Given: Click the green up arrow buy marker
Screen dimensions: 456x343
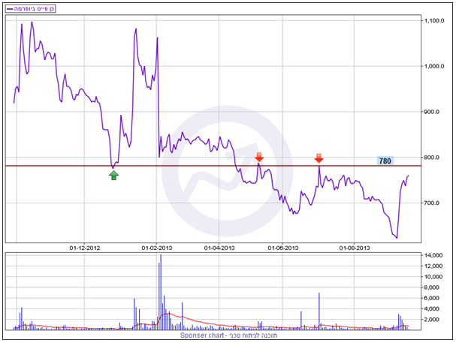Looking at the screenshot, I should (113, 175).
